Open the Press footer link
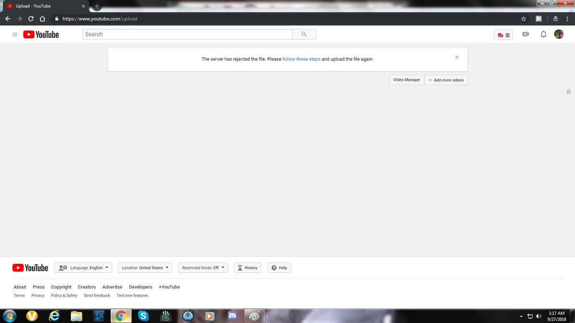575x323 pixels. point(39,287)
